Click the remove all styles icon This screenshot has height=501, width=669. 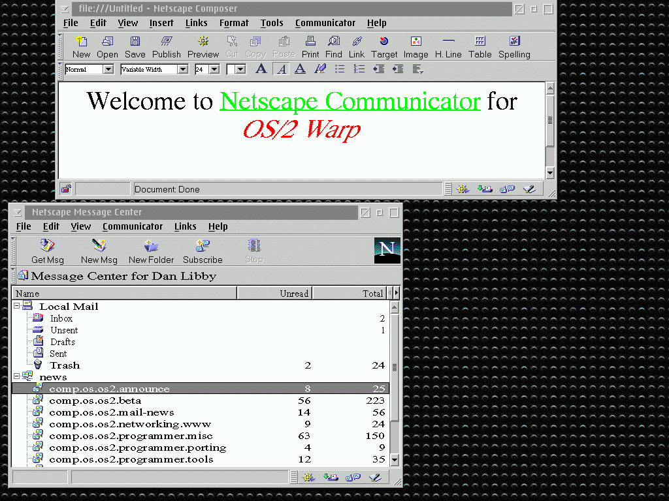point(320,68)
